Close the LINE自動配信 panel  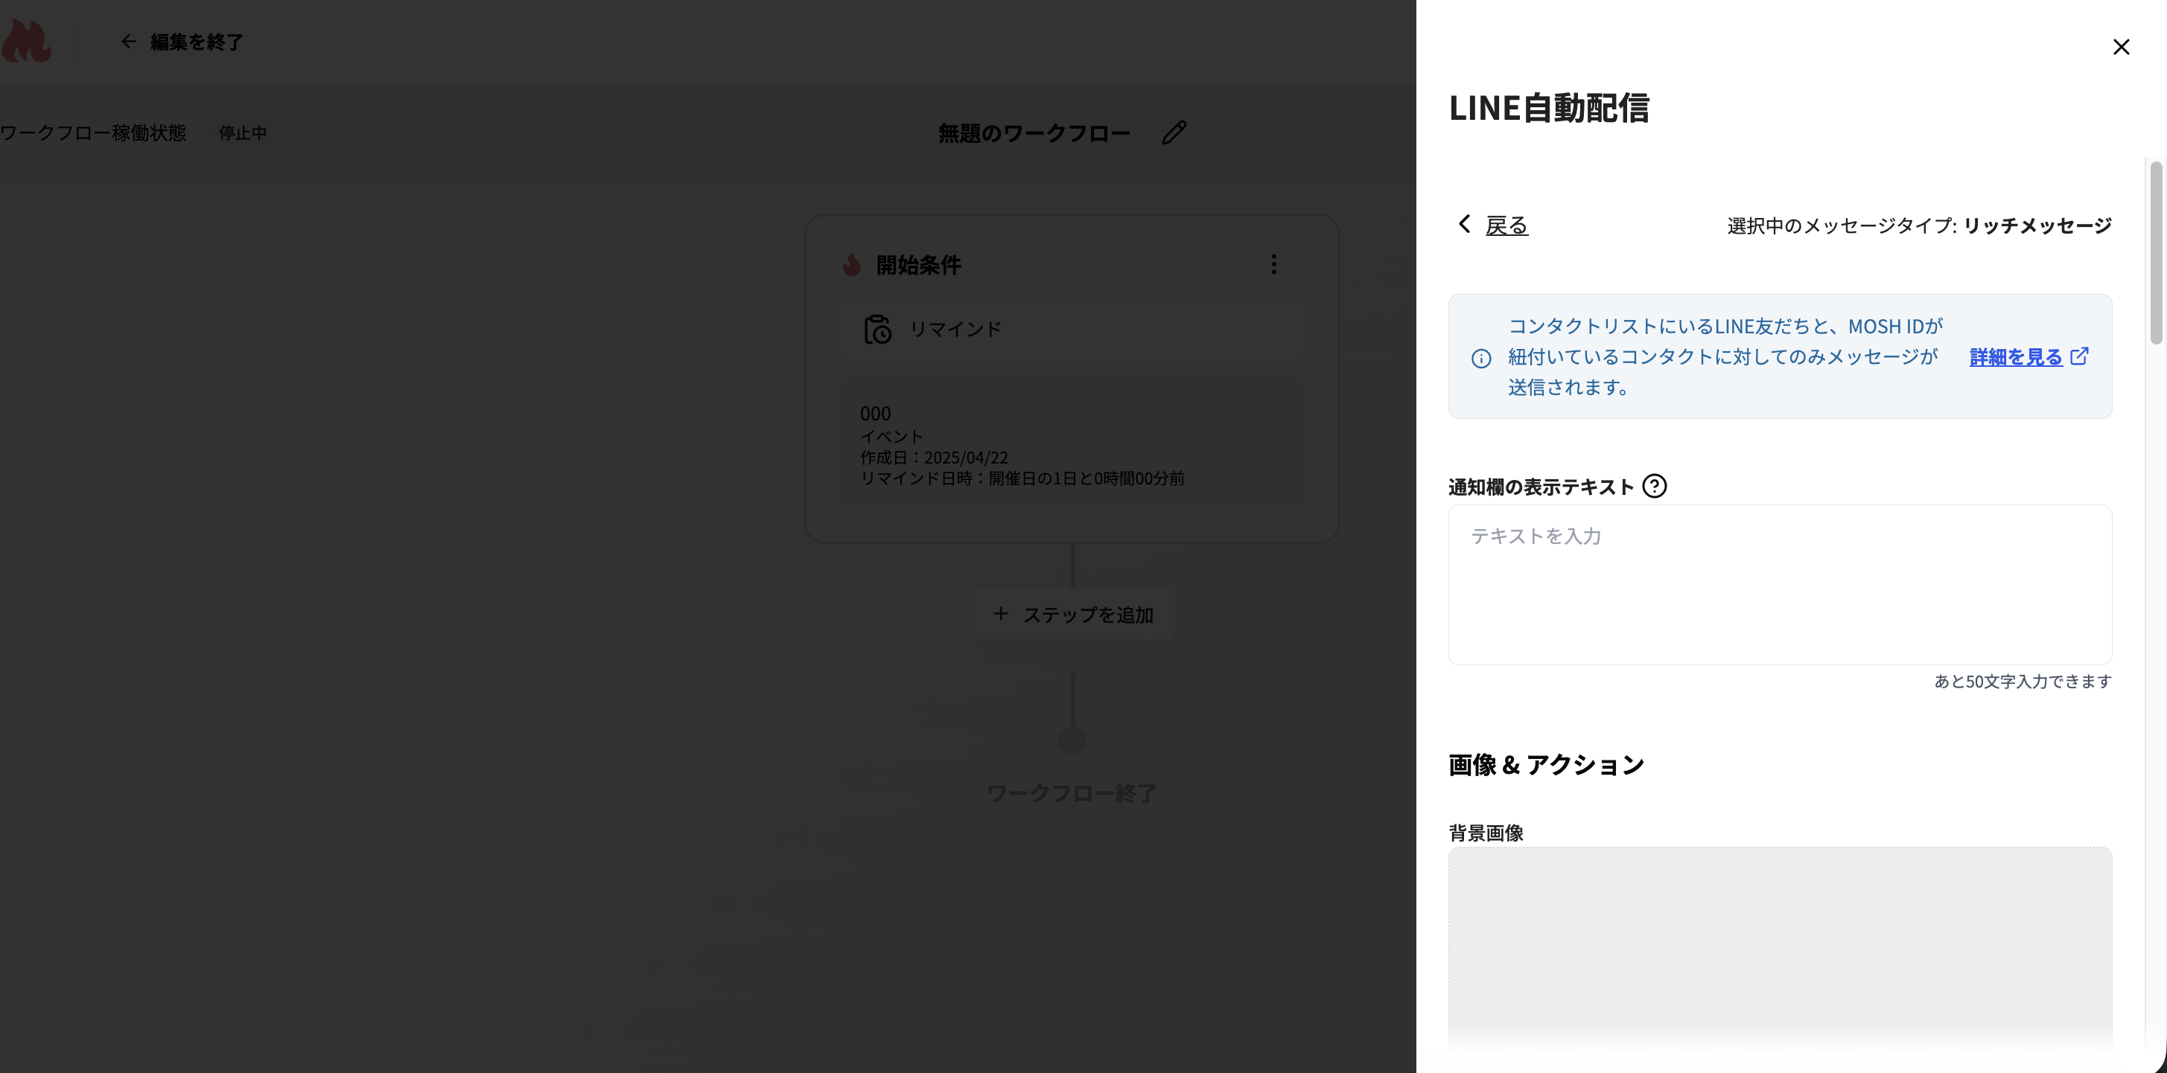click(x=2121, y=47)
